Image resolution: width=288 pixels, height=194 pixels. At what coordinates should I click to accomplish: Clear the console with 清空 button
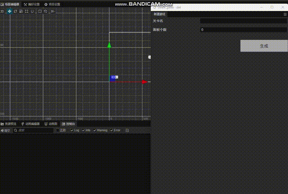pos(5,130)
